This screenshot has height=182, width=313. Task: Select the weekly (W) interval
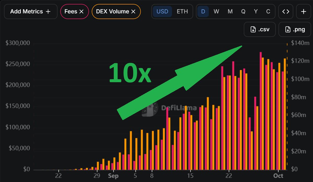(x=216, y=11)
